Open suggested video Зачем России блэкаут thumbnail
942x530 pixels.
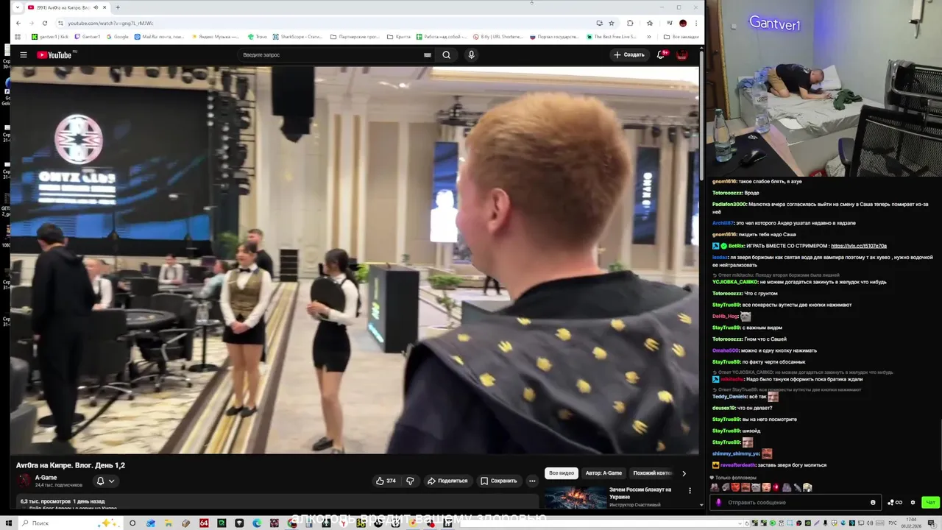[x=576, y=498]
